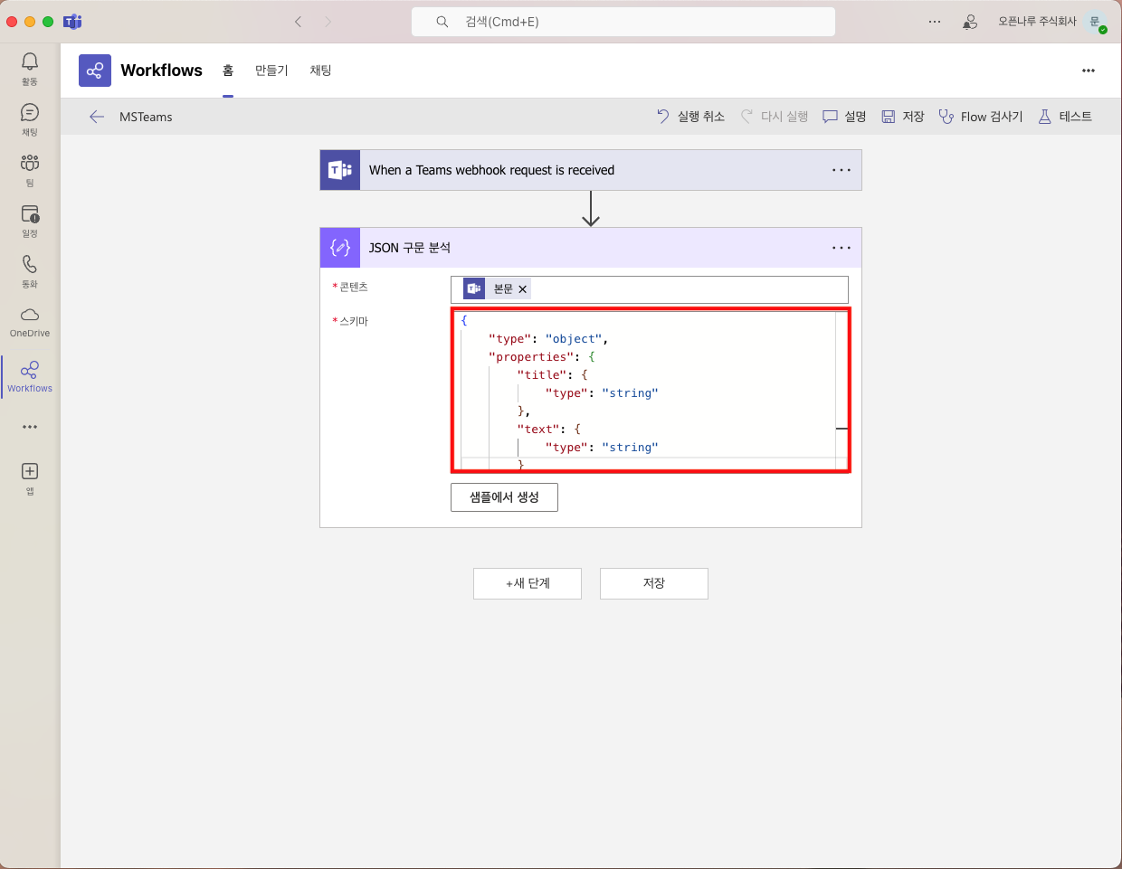The height and width of the screenshot is (869, 1122).
Task: Click the Test flask icon in toolbar
Action: [1045, 117]
